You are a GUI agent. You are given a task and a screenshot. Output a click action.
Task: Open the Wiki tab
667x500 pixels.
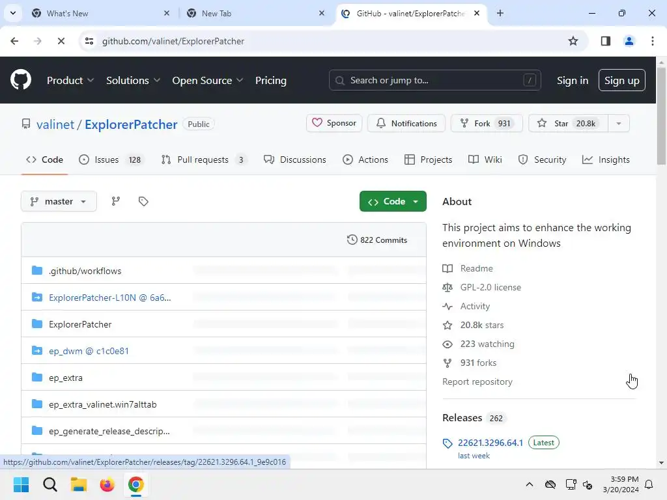(x=485, y=160)
